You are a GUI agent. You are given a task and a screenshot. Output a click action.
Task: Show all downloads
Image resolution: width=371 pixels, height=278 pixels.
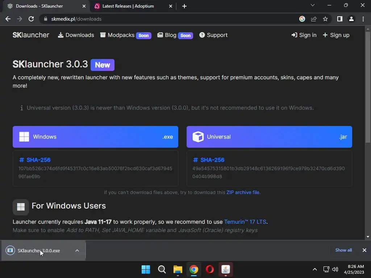(343, 250)
